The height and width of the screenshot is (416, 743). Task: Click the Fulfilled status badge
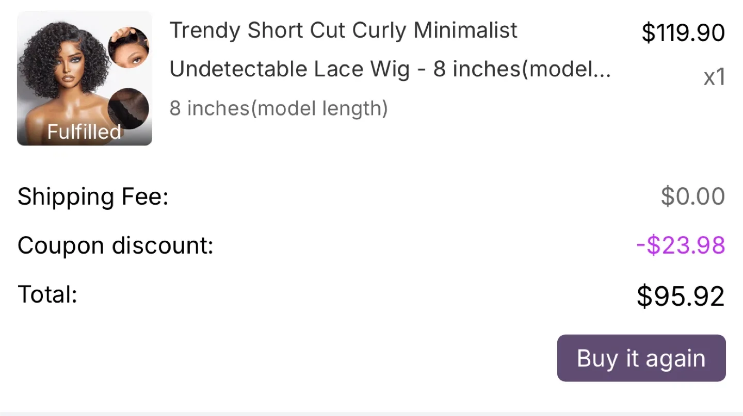point(84,132)
